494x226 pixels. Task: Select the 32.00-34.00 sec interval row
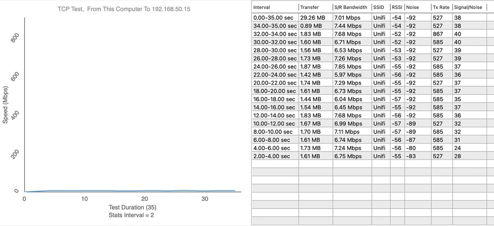(x=275, y=34)
